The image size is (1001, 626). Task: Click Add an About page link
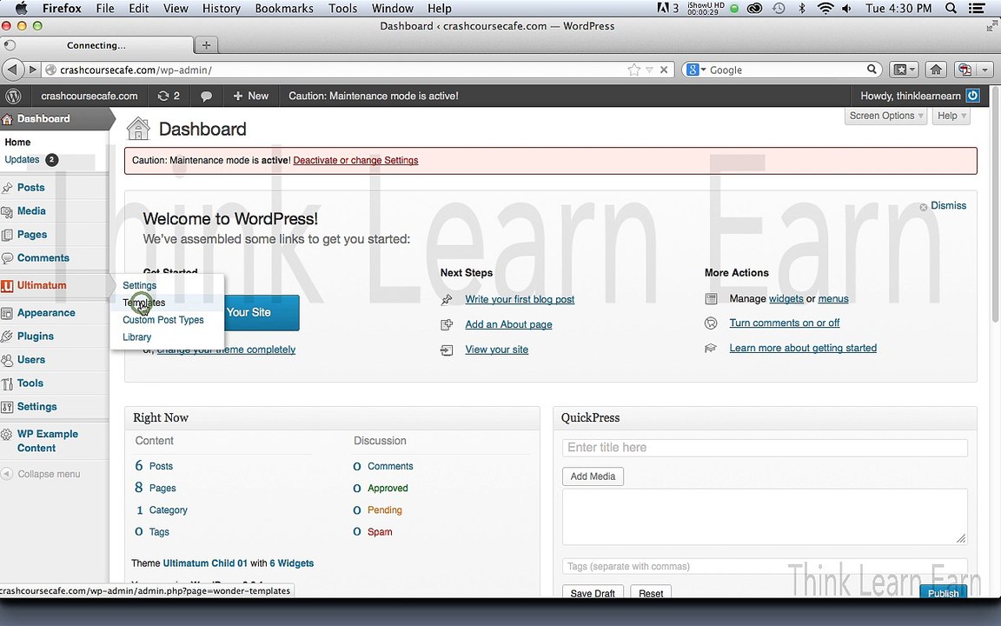tap(508, 324)
